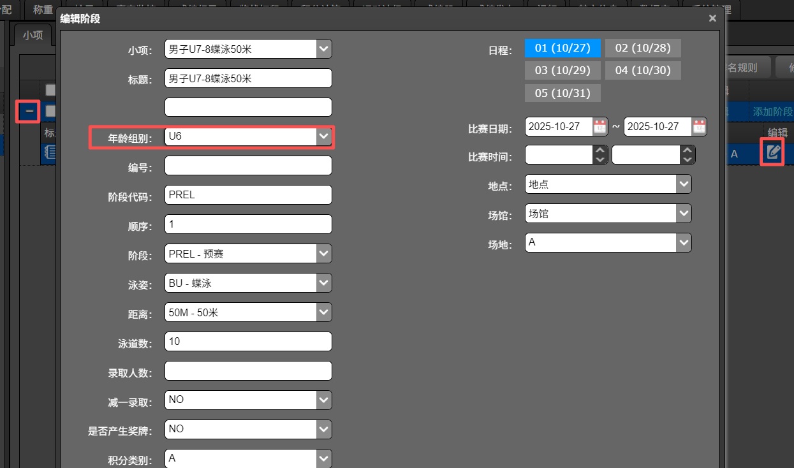Click the 泳道数 input field

[x=248, y=341]
